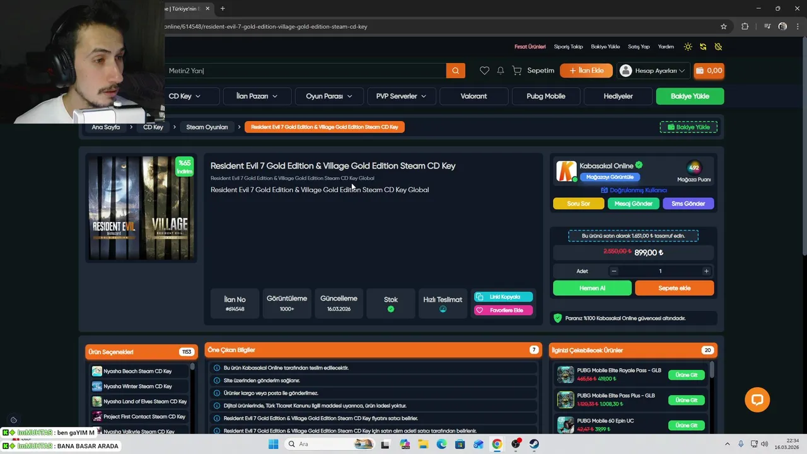Bookmark page with star icon
This screenshot has width=807, height=454.
[x=724, y=26]
